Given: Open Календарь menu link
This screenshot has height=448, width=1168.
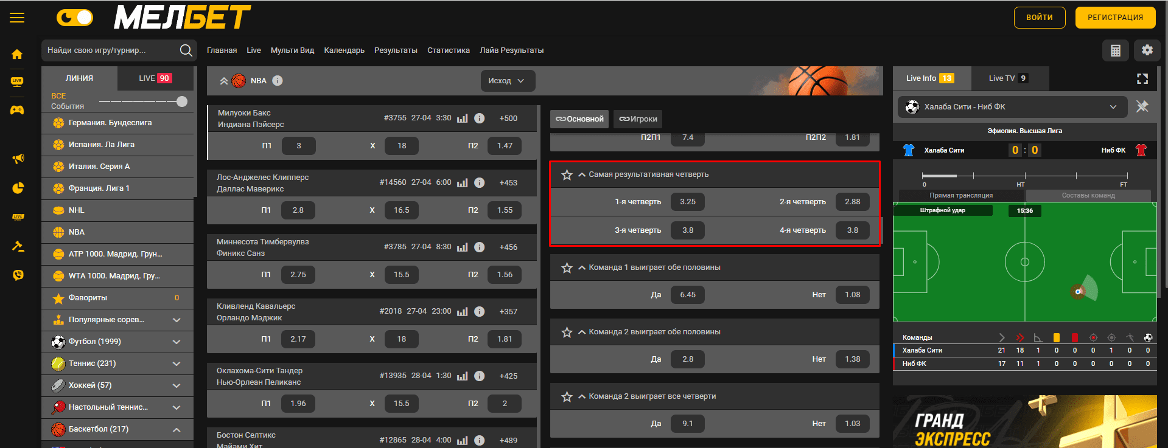Looking at the screenshot, I should 344,50.
